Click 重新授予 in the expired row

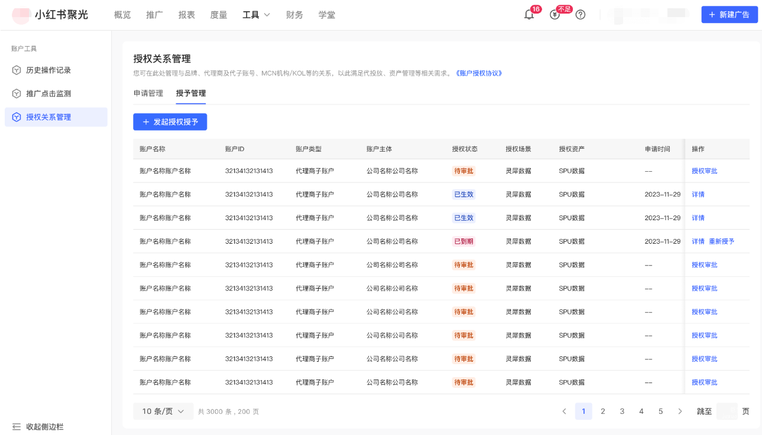(722, 241)
